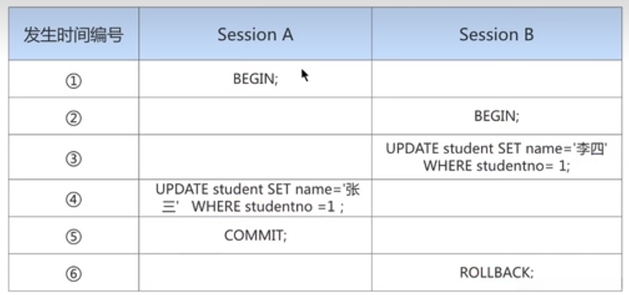Select the circled number ③ marker
Image resolution: width=629 pixels, height=295 pixels.
[x=73, y=159]
